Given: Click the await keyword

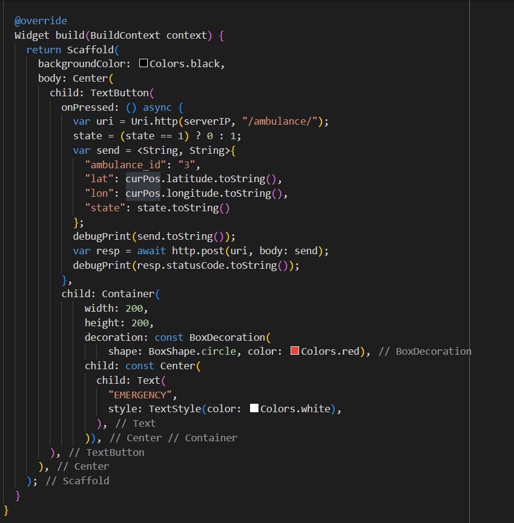Looking at the screenshot, I should tap(151, 251).
